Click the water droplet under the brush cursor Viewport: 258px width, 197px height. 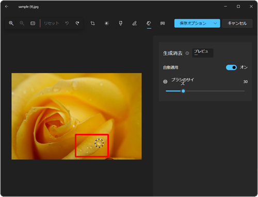pos(99,143)
